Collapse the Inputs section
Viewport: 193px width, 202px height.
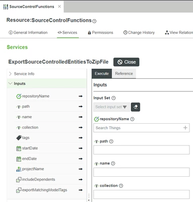click(46, 83)
